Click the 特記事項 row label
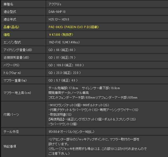 pyautogui.click(x=9, y=146)
